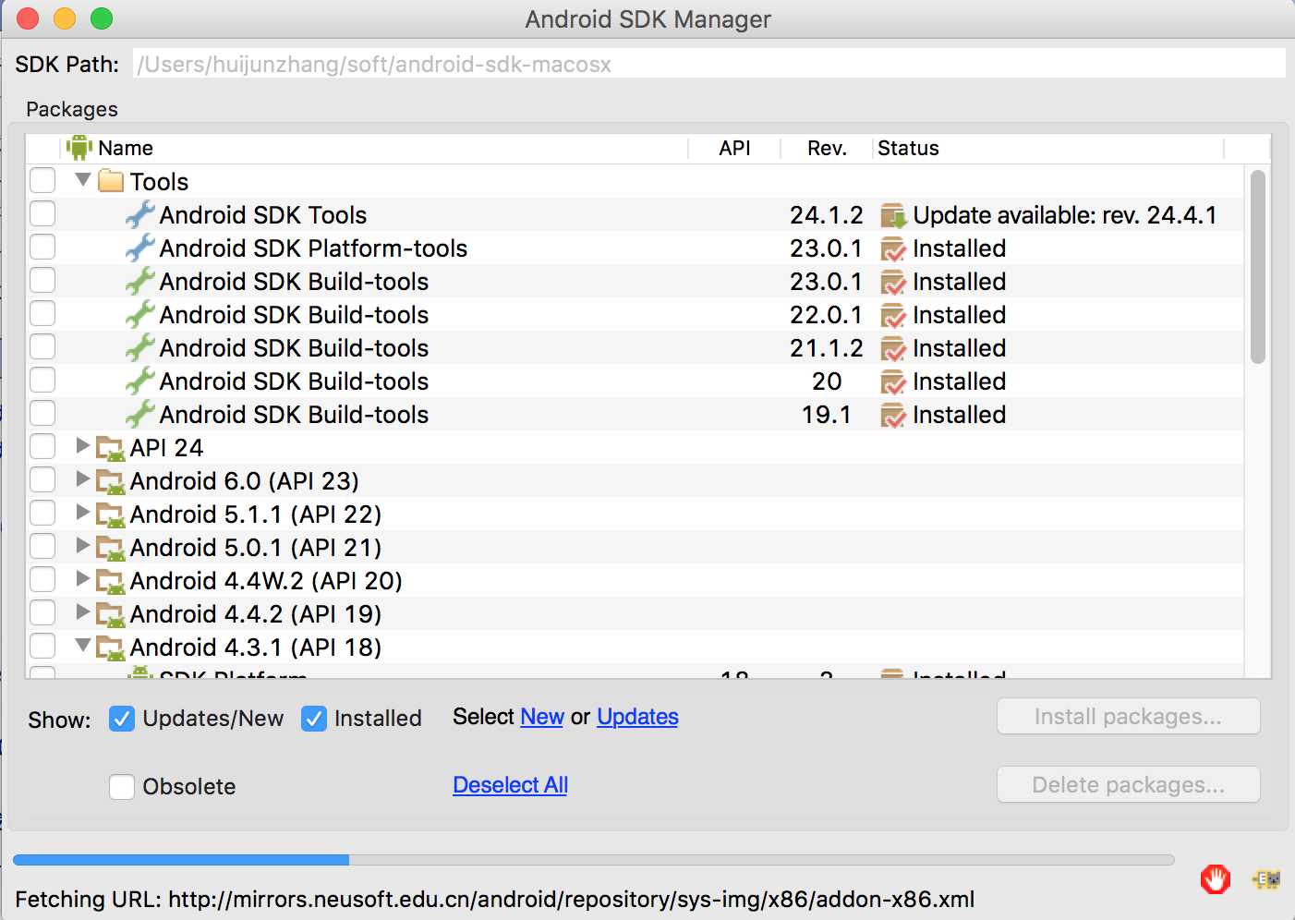Select the Update available: rev. 24.4.1 text

coord(1064,215)
